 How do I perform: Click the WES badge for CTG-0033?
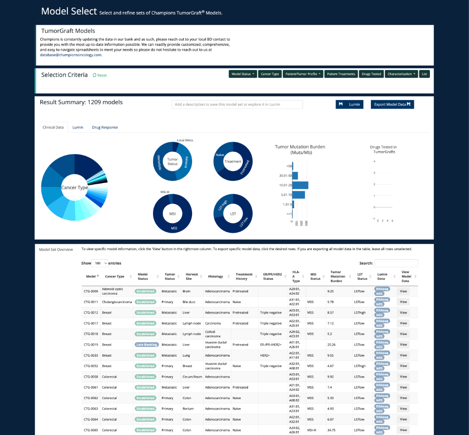point(379,357)
